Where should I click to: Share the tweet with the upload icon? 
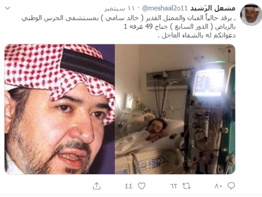[x=97, y=186]
